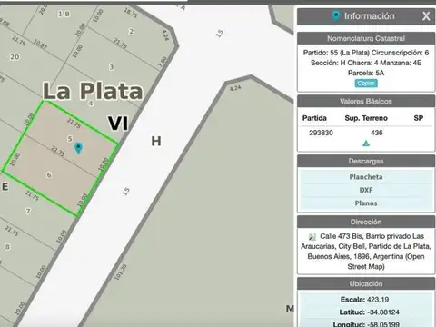
Task: Open the DXF download
Action: 366,190
